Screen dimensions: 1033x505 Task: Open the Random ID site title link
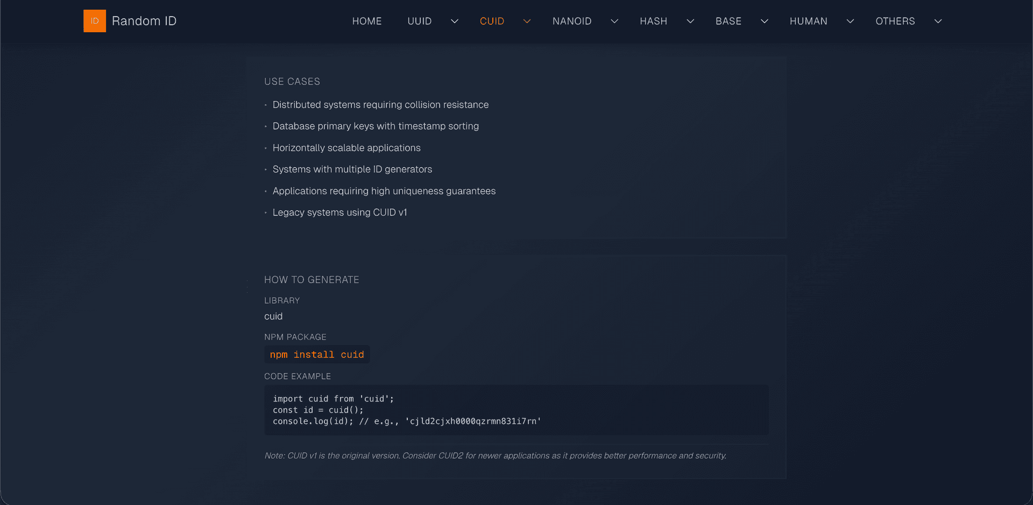(x=144, y=21)
